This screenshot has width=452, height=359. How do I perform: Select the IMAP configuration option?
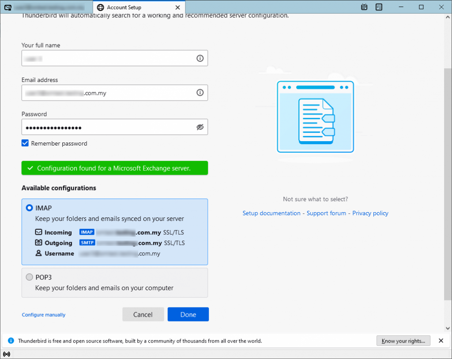click(30, 208)
